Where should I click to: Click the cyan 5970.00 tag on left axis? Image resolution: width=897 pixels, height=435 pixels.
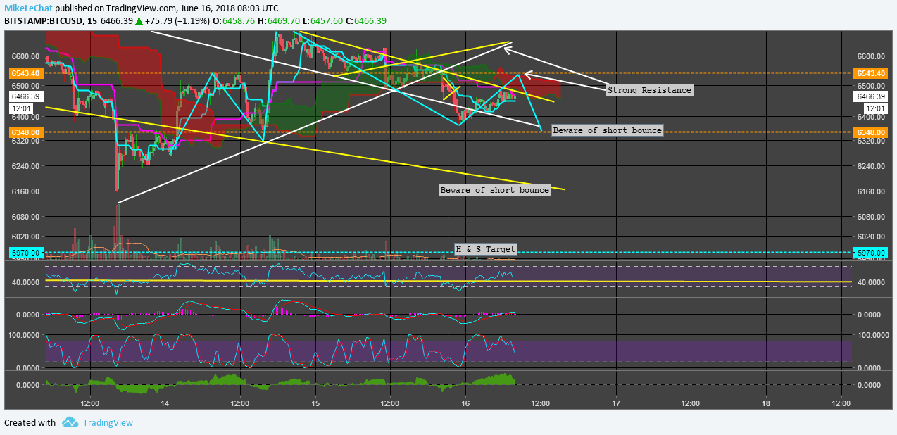[x=25, y=252]
